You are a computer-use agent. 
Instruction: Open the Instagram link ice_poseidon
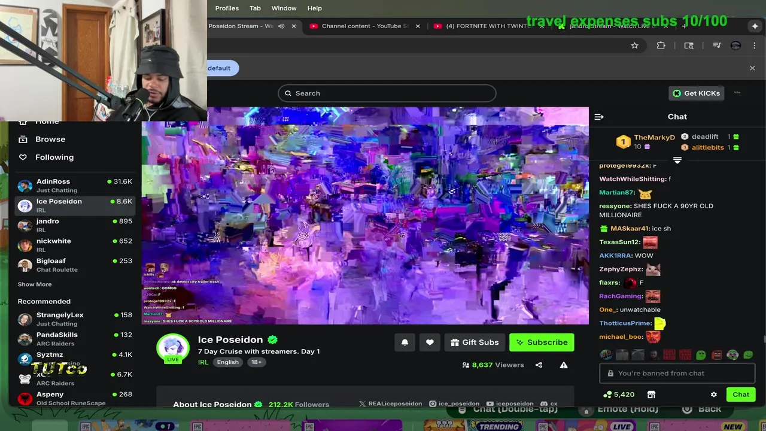click(454, 404)
